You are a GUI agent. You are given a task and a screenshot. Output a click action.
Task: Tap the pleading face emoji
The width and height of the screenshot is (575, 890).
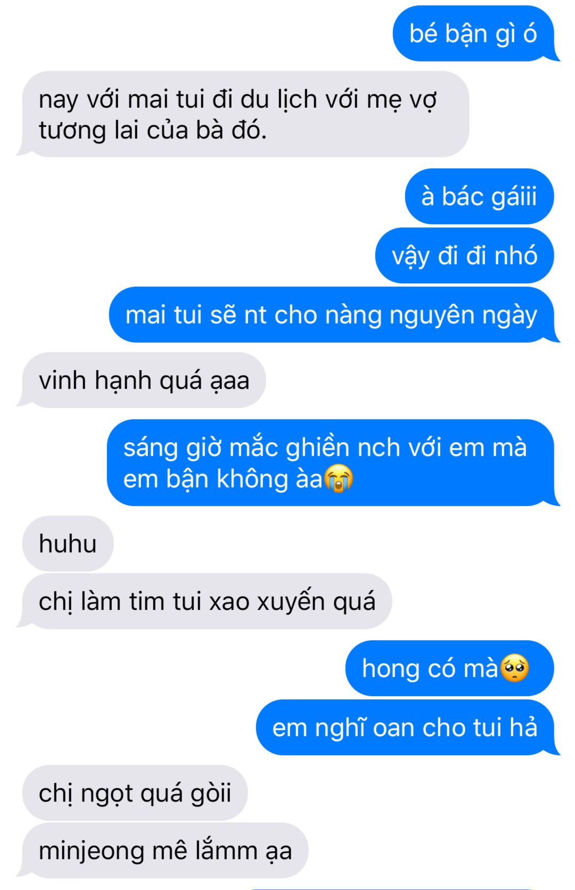click(x=515, y=668)
